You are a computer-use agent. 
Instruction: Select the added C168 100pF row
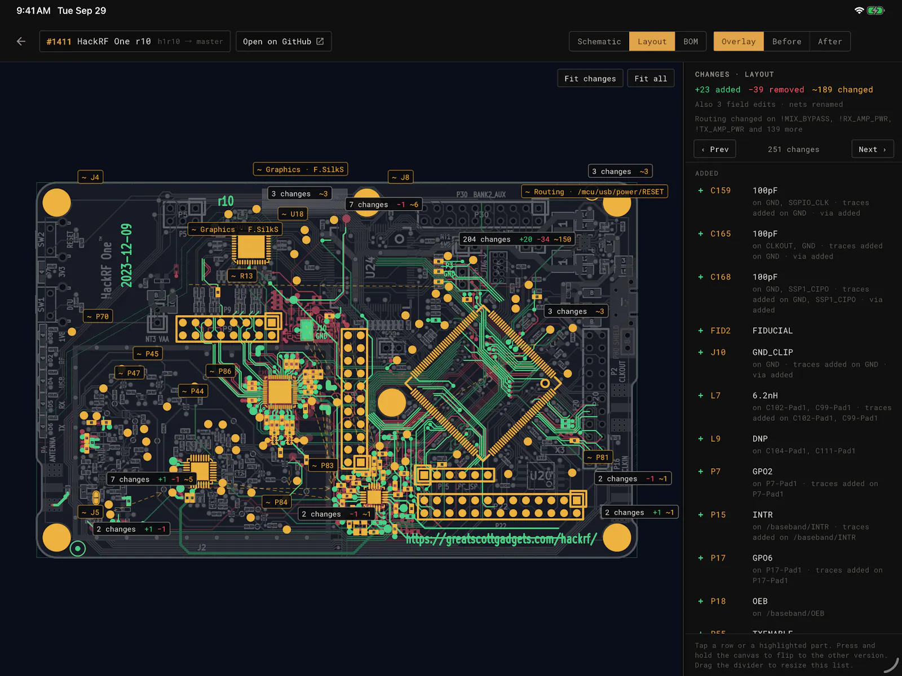(793, 293)
